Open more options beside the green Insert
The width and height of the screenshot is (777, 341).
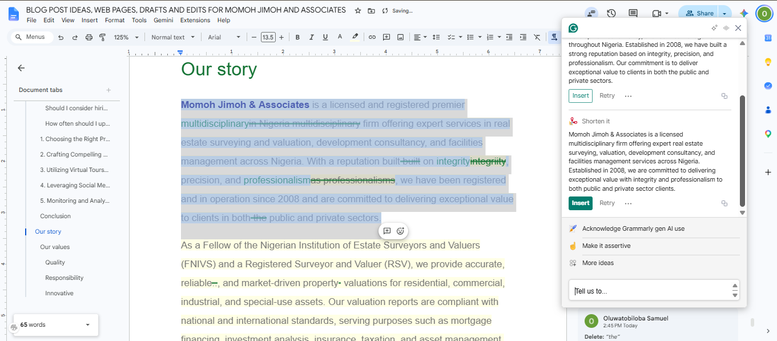pyautogui.click(x=628, y=203)
